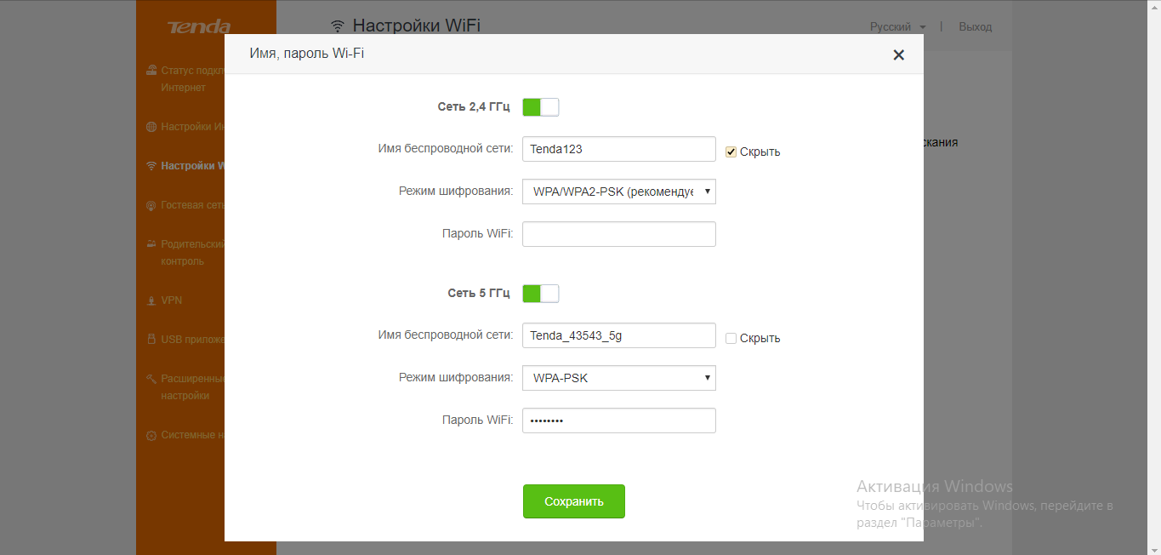Click the guest network sidebar icon
The image size is (1161, 555).
(151, 205)
